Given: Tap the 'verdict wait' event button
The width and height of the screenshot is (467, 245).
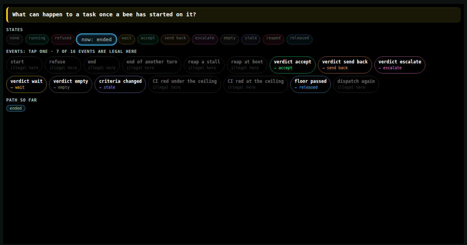Looking at the screenshot, I should [26, 84].
